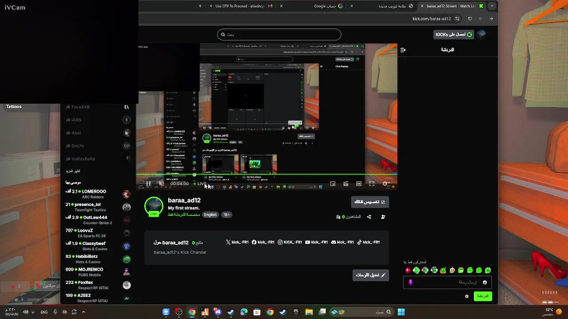This screenshot has width=568, height=319.
Task: Open the OutLaw444 recommended channel
Action: click(98, 220)
